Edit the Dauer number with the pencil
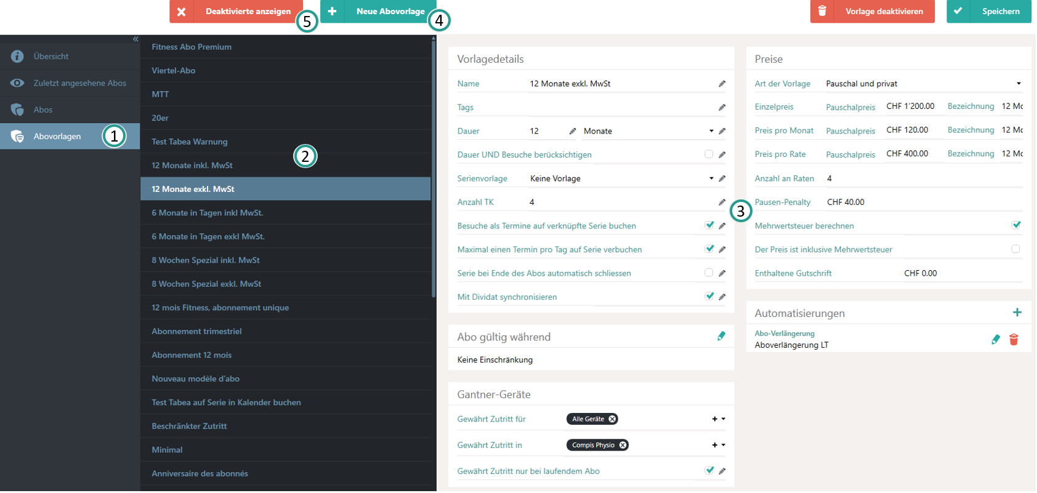The width and height of the screenshot is (1037, 493). (573, 131)
